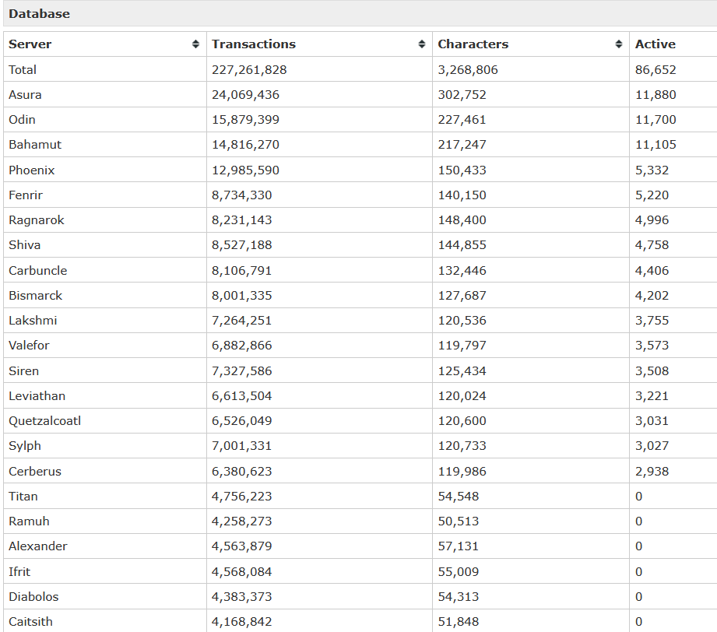Select the Valefor server name

[29, 346]
